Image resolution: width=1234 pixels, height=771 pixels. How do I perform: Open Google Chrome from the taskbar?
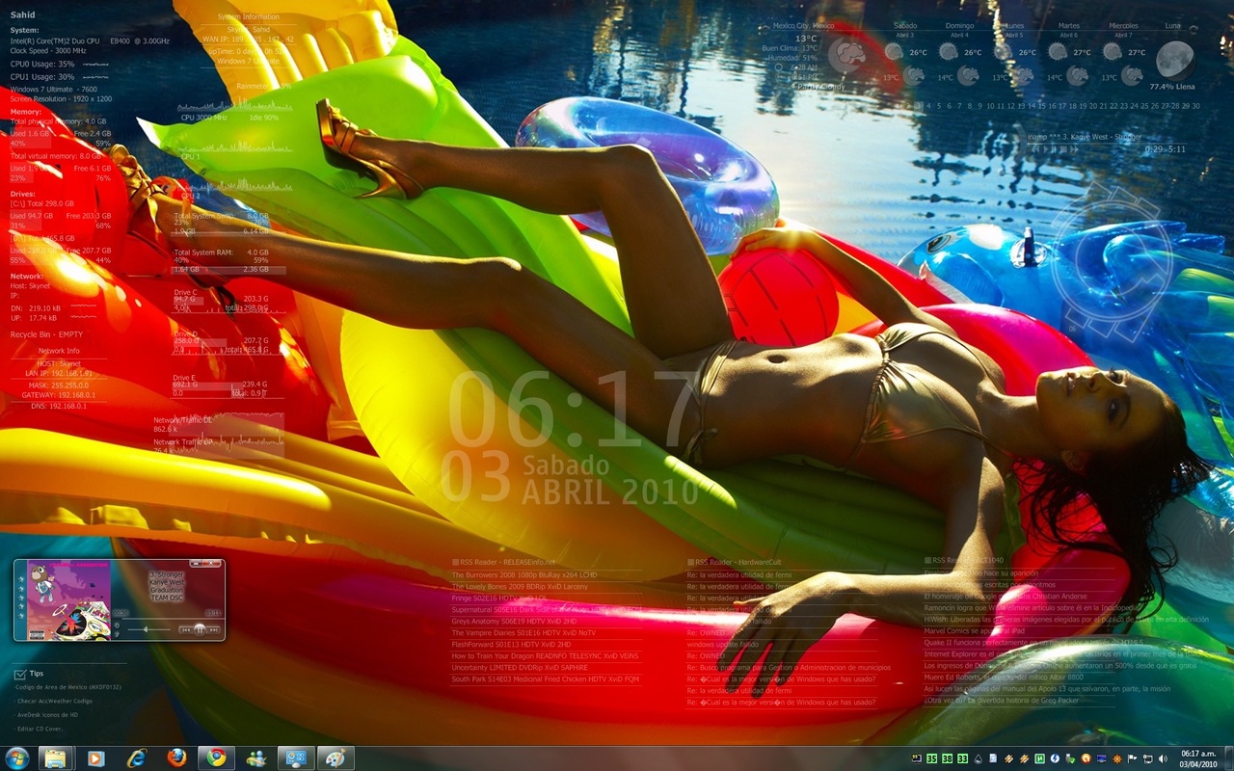click(x=217, y=758)
